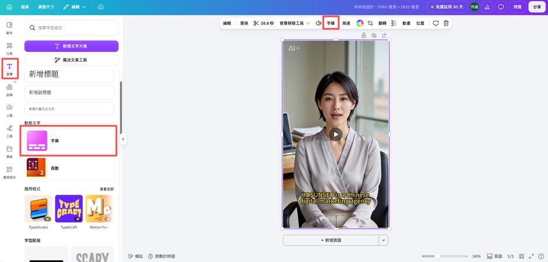Screen dimensions: 548x262
Task: Click 更換 replace in the video toolbar
Action: 244,23
